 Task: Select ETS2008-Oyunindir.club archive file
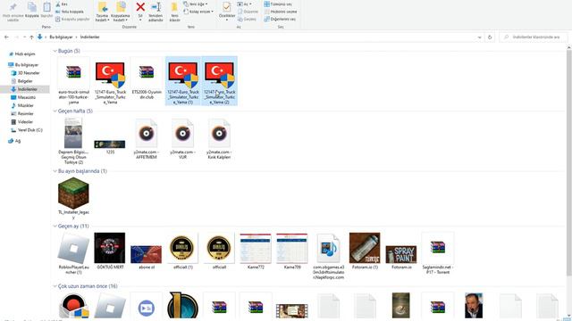pyautogui.click(x=147, y=78)
